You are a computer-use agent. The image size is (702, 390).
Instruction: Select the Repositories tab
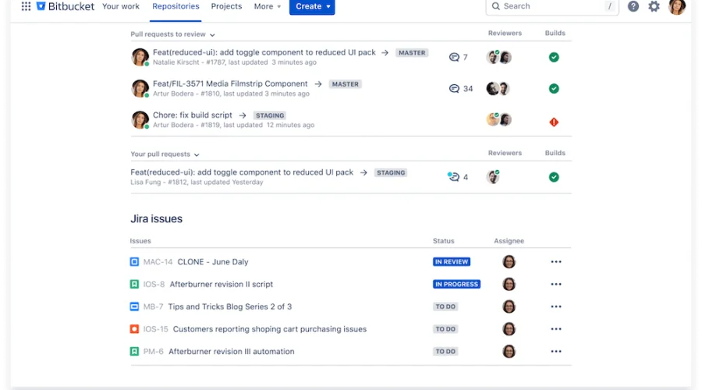(x=175, y=6)
